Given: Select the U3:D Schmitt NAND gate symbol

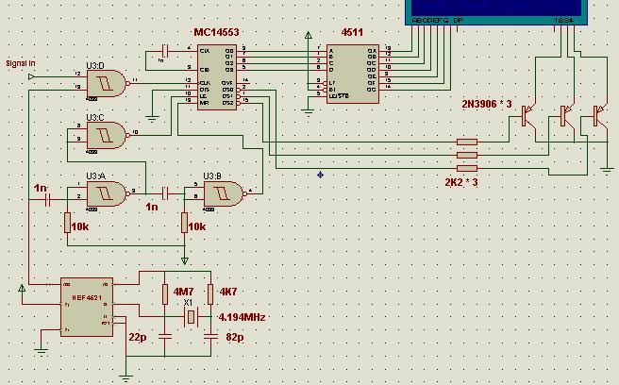Looking at the screenshot, I should [107, 84].
